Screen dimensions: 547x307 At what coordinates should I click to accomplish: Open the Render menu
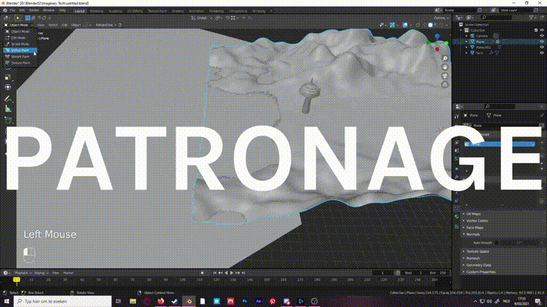coord(34,10)
